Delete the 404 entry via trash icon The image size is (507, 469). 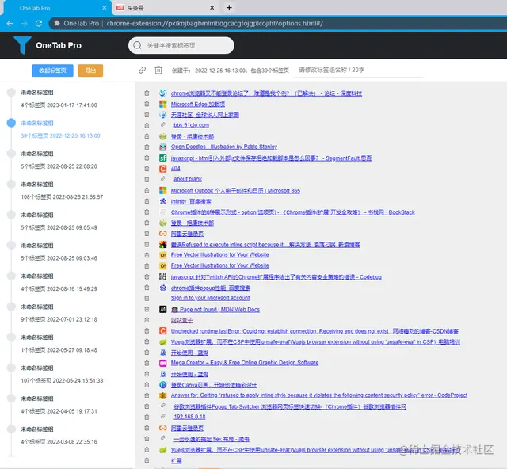(147, 169)
